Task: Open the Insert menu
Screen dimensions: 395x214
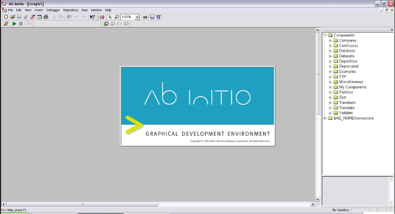Action: 39,10
